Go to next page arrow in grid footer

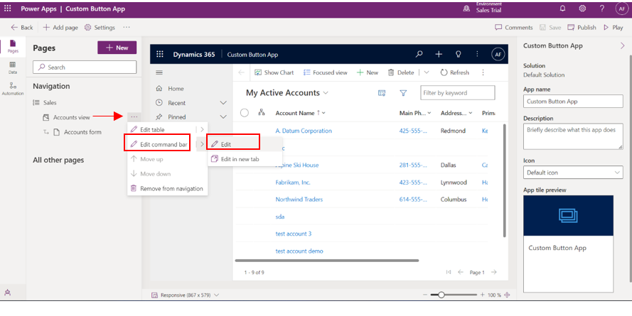point(494,272)
